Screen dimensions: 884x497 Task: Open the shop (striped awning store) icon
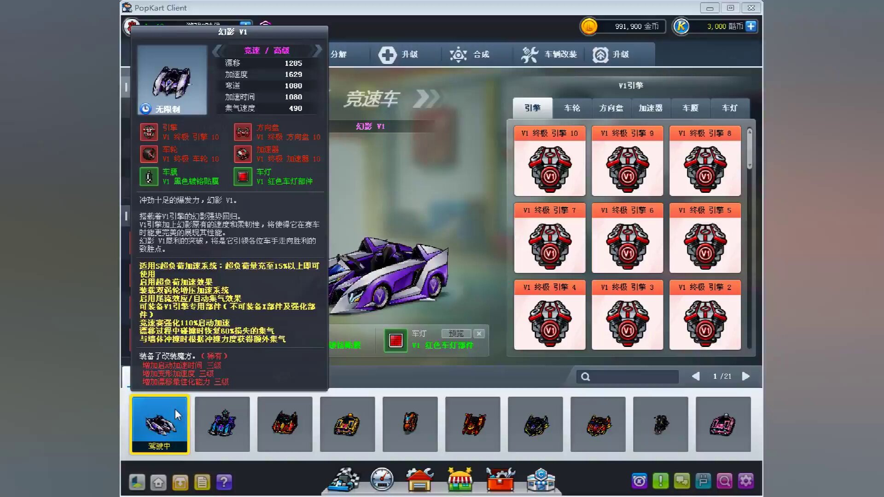(459, 480)
